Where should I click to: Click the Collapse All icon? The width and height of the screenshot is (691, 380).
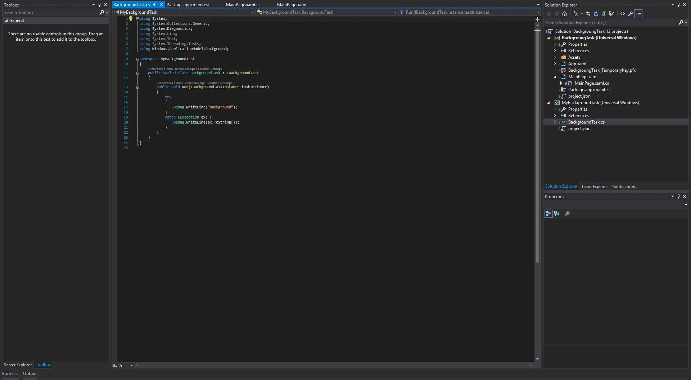pos(604,14)
